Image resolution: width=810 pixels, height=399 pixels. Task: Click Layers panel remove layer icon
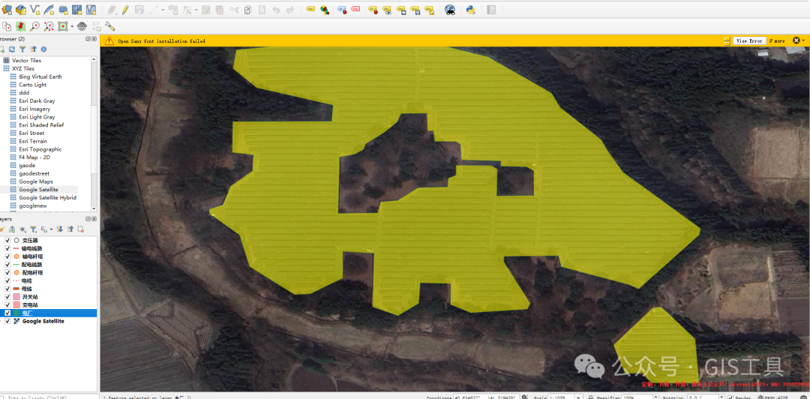click(80, 229)
